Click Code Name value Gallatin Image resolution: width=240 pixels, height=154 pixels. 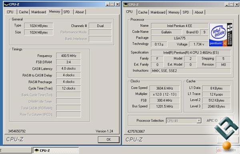(x=166, y=32)
